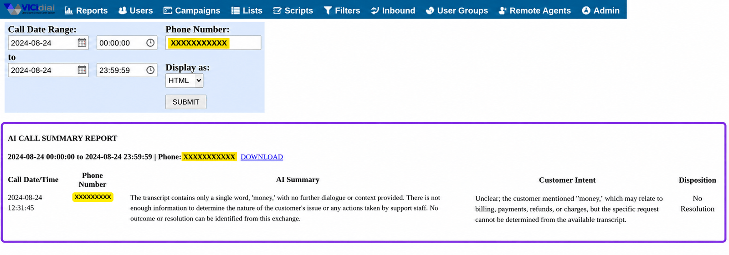The image size is (729, 255).
Task: Open the Admin menu
Action: pyautogui.click(x=601, y=10)
